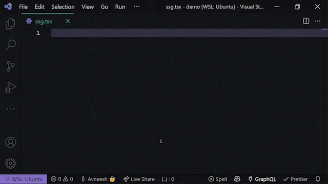Open the Explorer view in activity bar

pyautogui.click(x=10, y=24)
